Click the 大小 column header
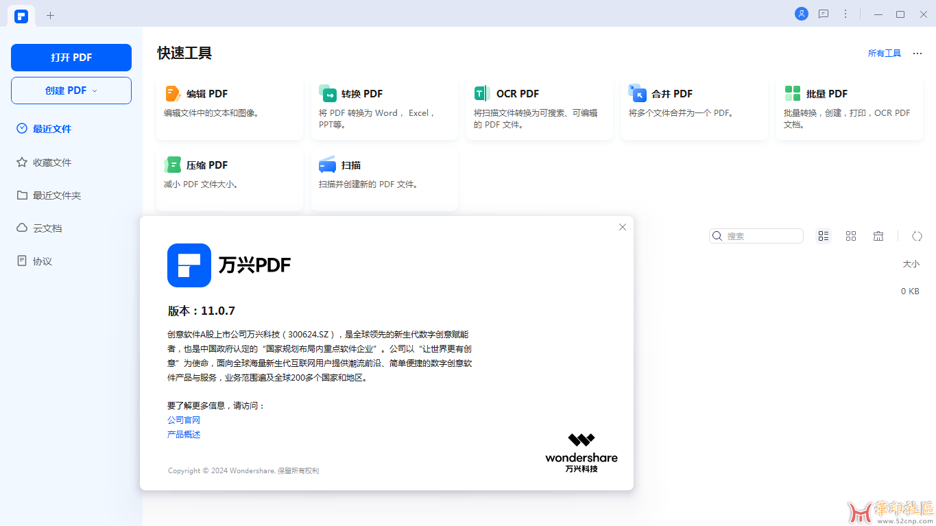This screenshot has height=526, width=936. point(911,264)
